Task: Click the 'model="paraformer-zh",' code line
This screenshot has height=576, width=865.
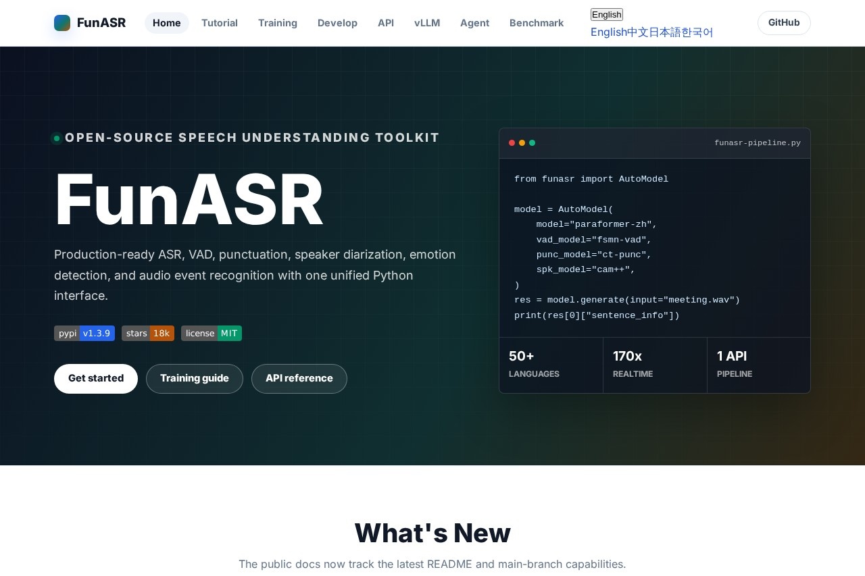Action: point(597,225)
